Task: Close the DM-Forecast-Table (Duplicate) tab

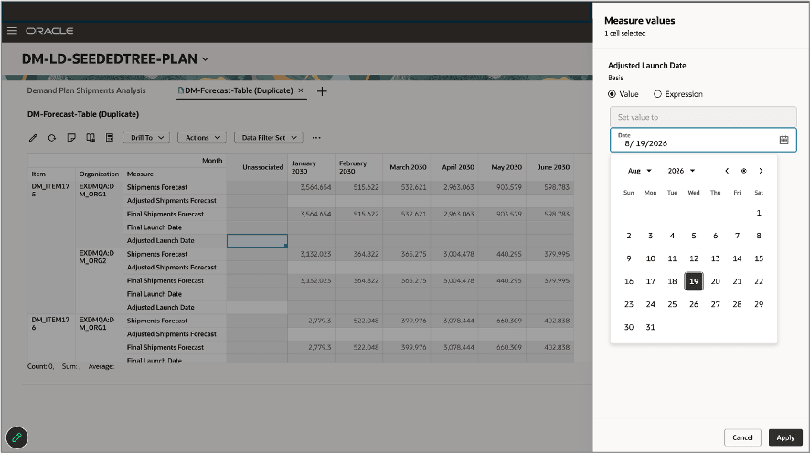Action: 301,90
